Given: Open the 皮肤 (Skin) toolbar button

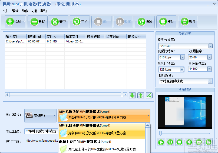Looking at the screenshot, I should point(167,22).
